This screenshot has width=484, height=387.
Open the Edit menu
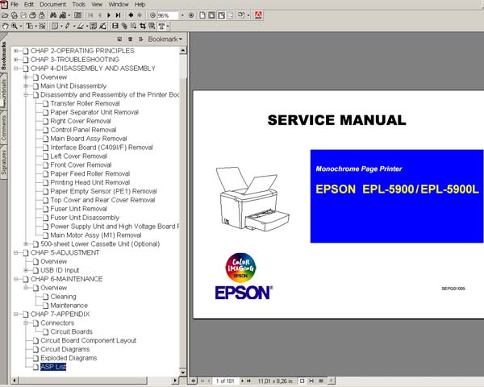[x=29, y=4]
